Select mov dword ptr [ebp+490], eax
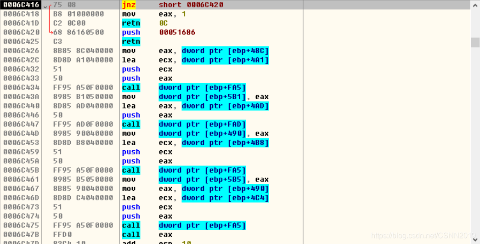480x244 pixels. pyautogui.click(x=195, y=133)
